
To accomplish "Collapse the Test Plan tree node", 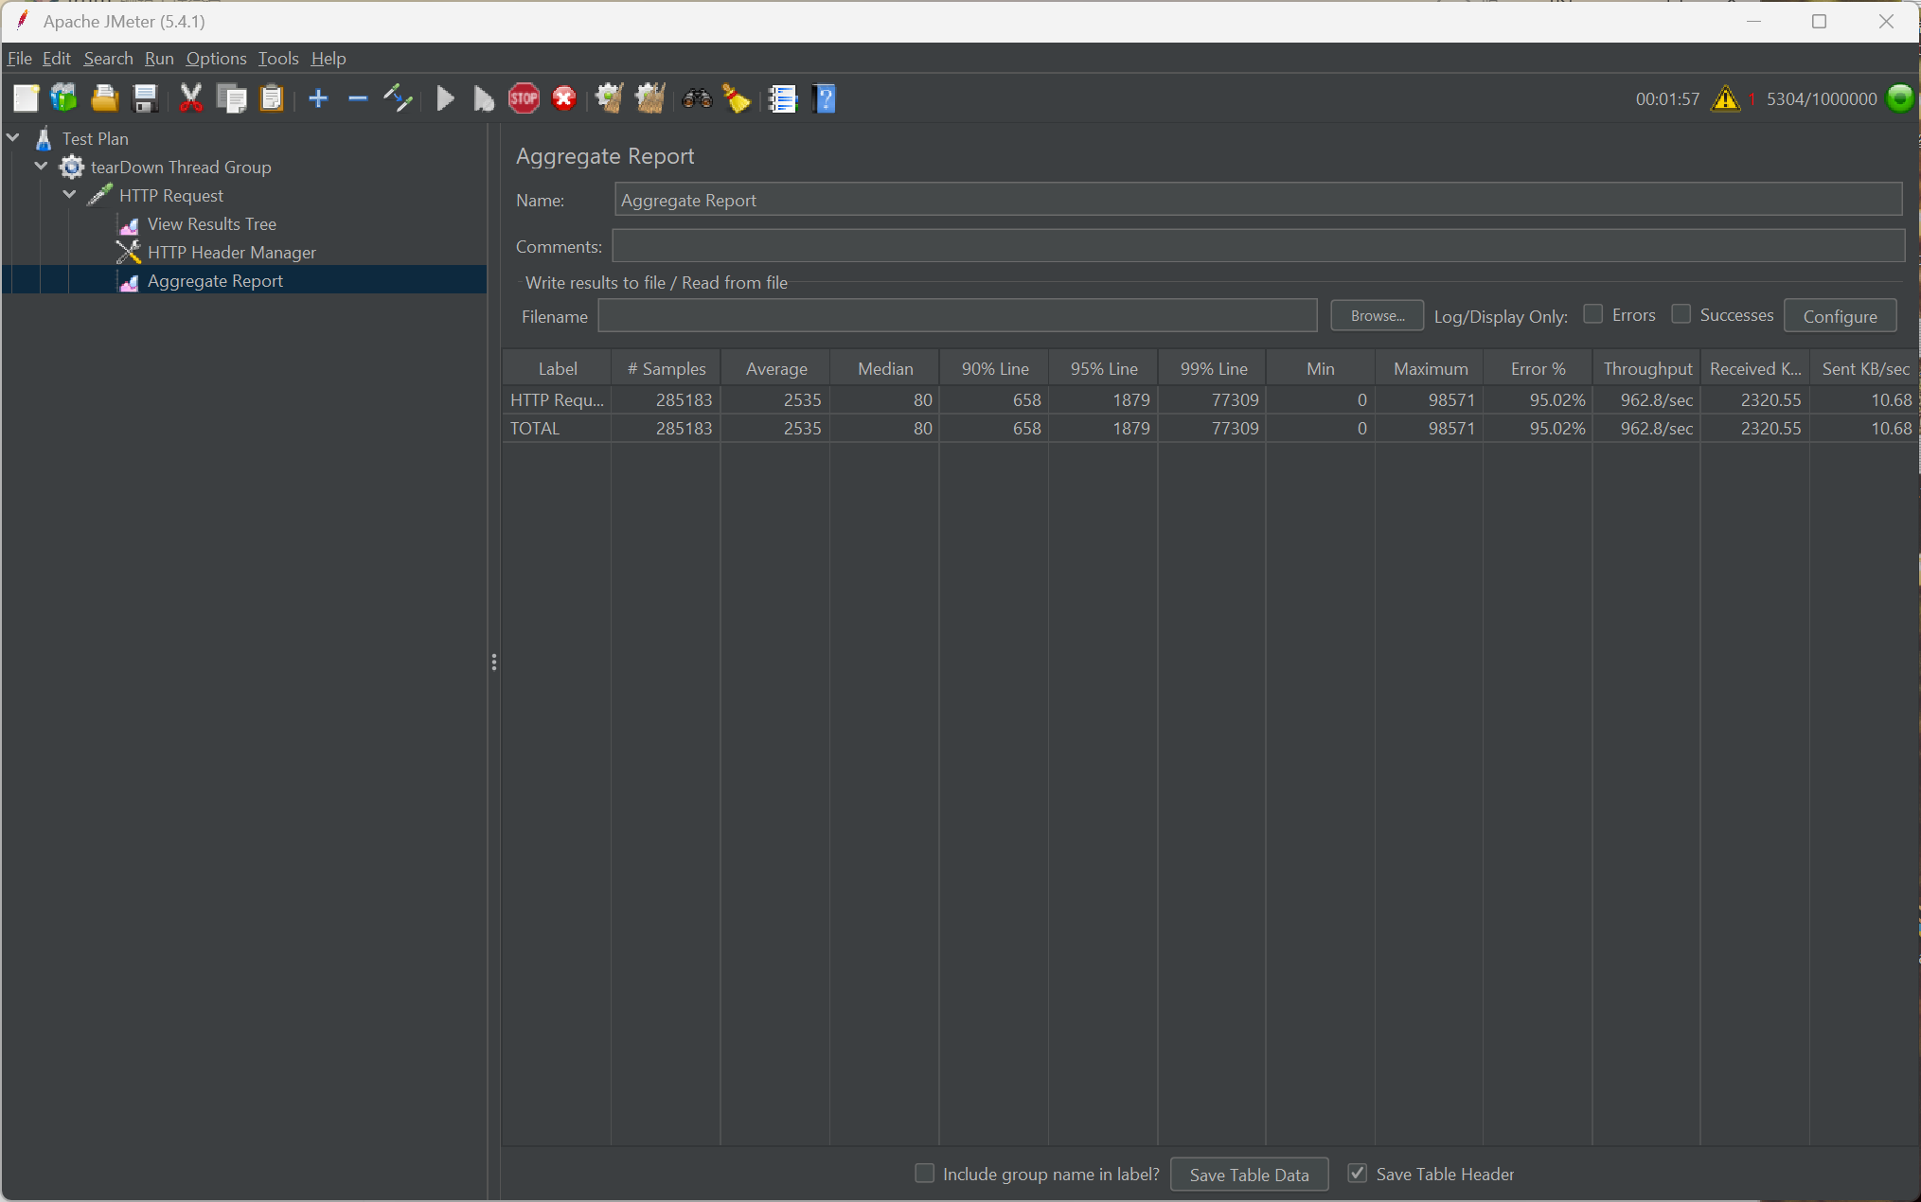I will pyautogui.click(x=13, y=138).
